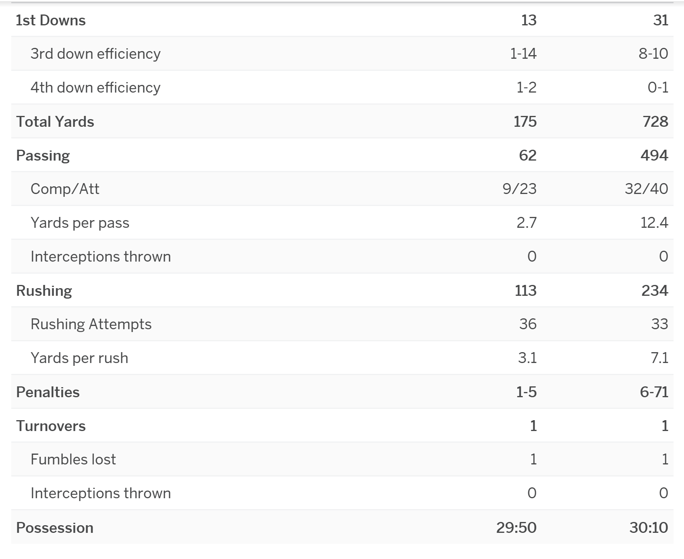The height and width of the screenshot is (559, 684).
Task: Select the Rushing row heading
Action: pyautogui.click(x=44, y=291)
